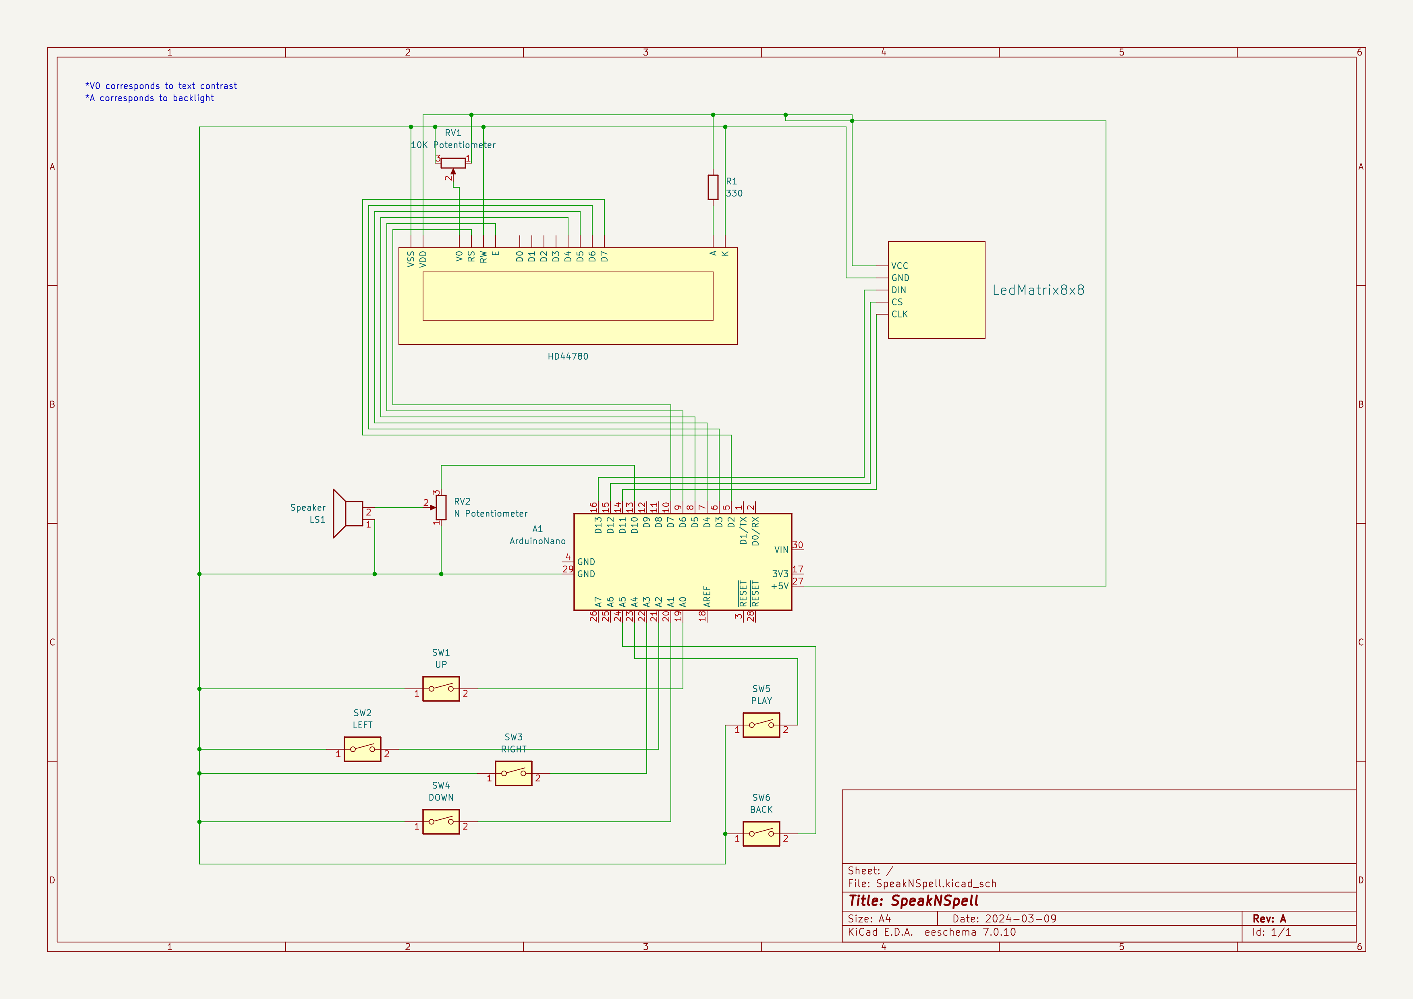This screenshot has width=1413, height=999.
Task: Click the SW1 UP switch symbol
Action: (x=441, y=688)
